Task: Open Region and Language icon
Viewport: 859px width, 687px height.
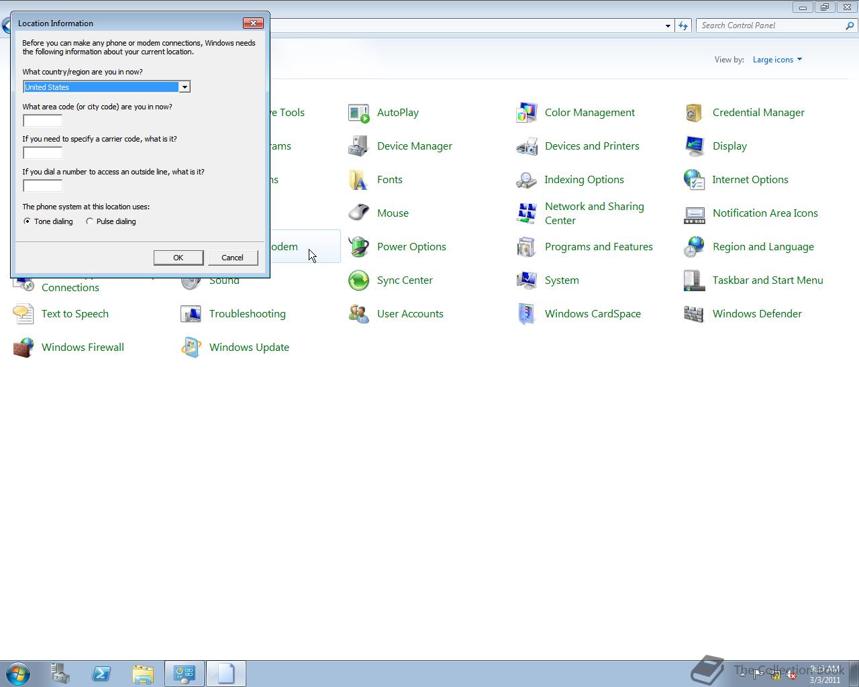Action: (x=695, y=247)
